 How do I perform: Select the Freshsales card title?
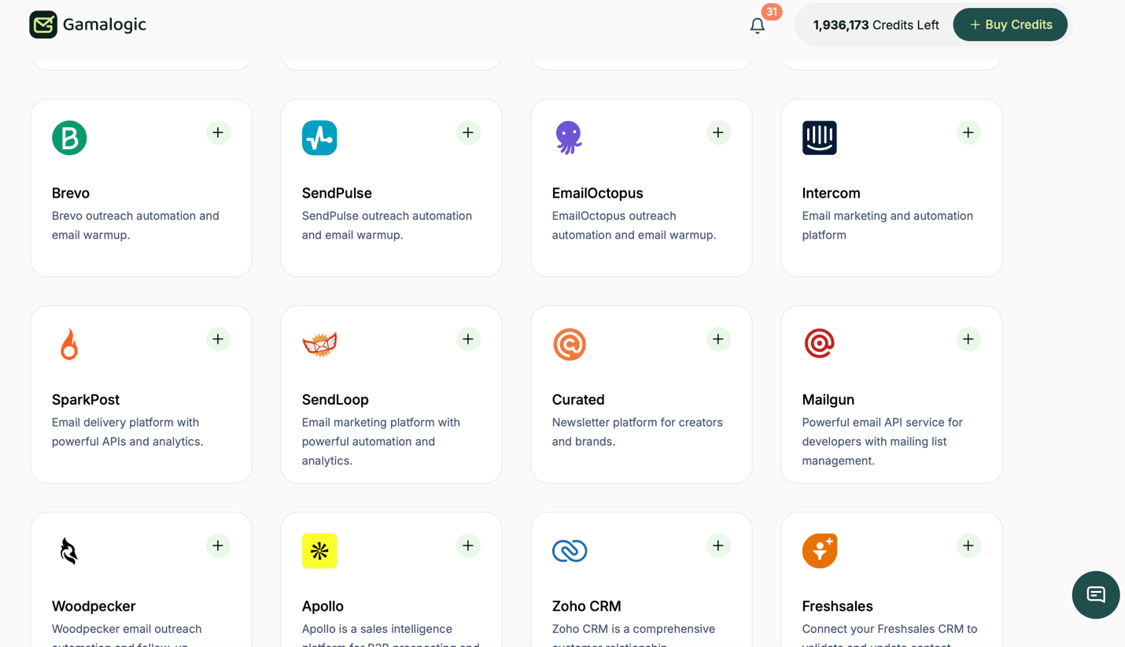pos(838,606)
